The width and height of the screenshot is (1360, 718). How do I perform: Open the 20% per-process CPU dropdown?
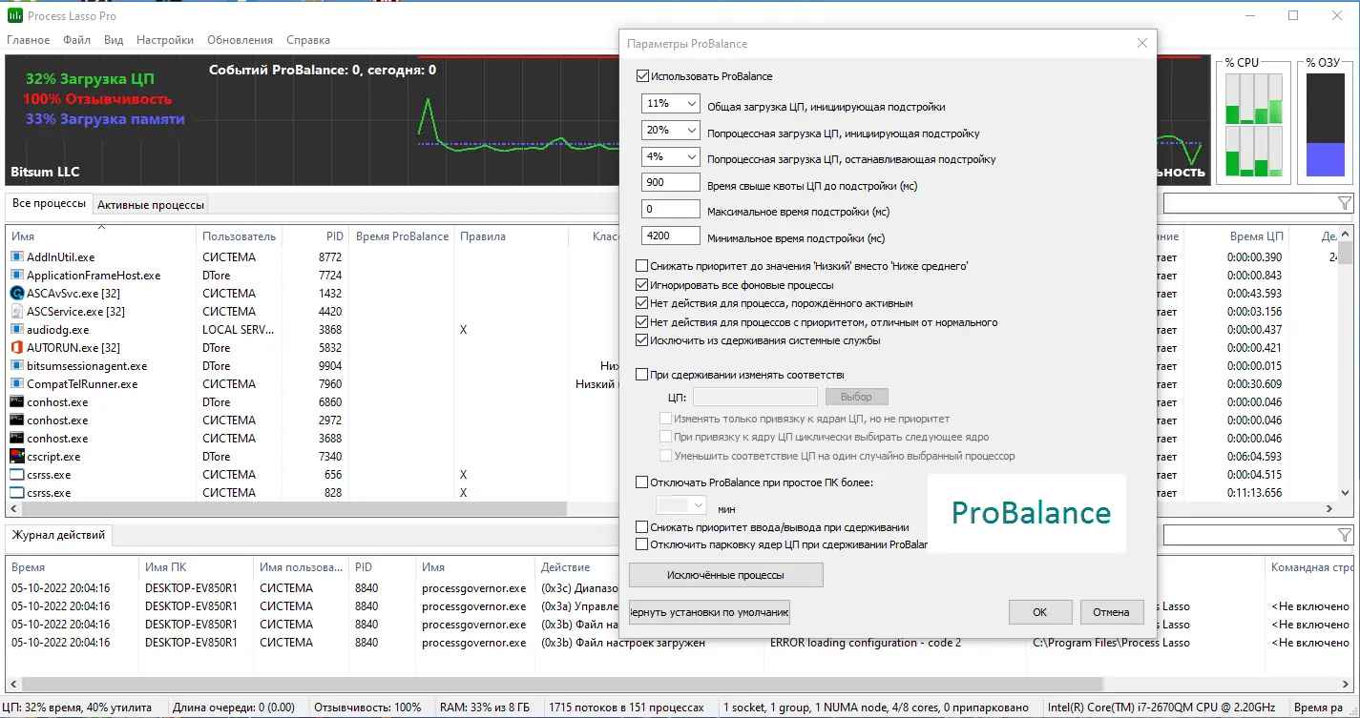(672, 131)
